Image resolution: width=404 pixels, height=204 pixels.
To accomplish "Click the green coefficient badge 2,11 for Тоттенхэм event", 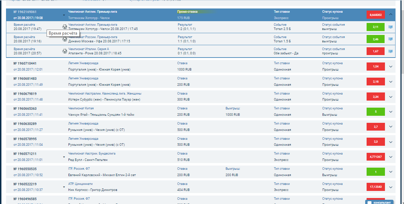I will click(375, 26).
